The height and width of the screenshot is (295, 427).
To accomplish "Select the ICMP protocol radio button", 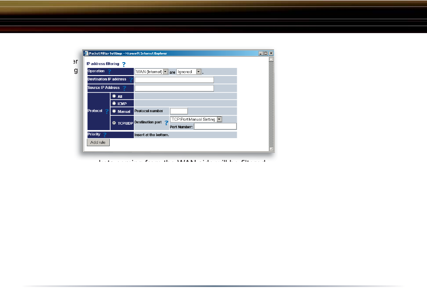I will coord(114,103).
